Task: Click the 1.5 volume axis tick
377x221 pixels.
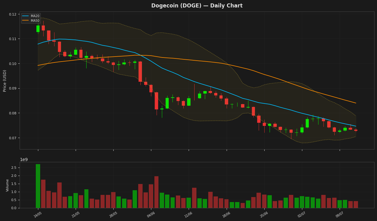Action: click(15, 184)
